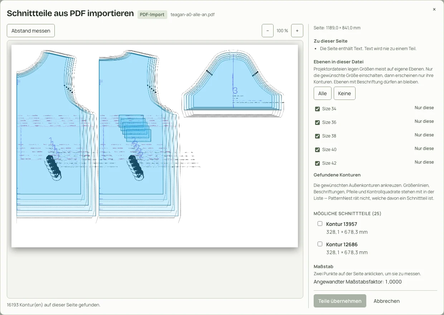Enable all layers with Alle
Image resolution: width=444 pixels, height=315 pixels.
(x=323, y=93)
